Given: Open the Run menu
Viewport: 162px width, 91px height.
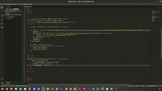Looking at the screenshot, I should [21, 4].
